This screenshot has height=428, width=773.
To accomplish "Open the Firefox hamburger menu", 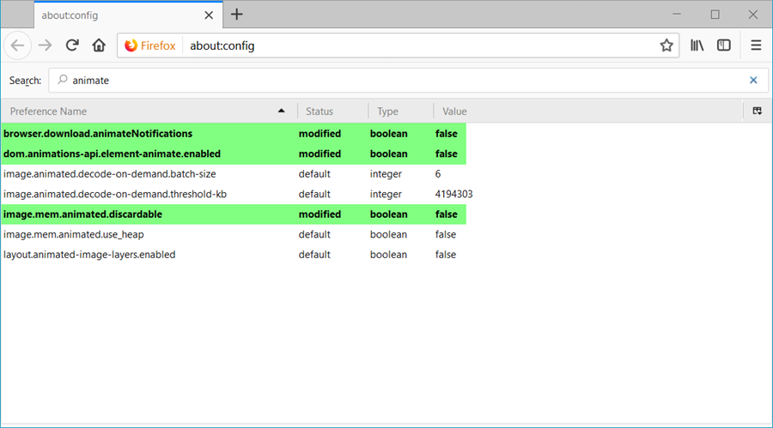I will [756, 45].
